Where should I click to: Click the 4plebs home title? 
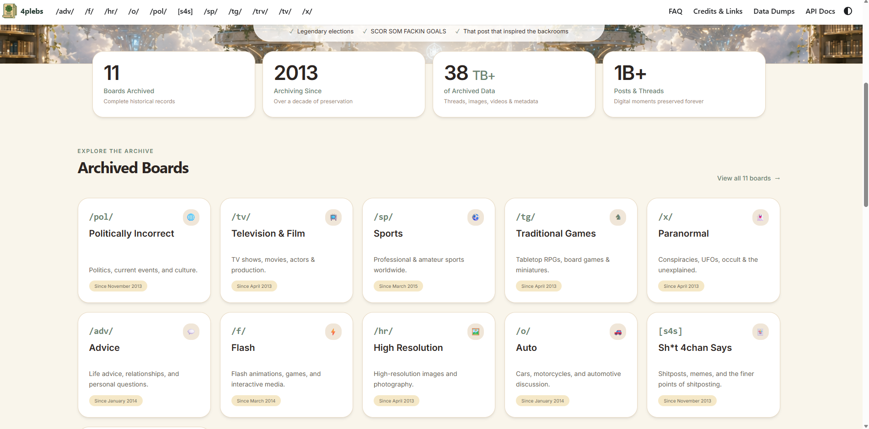32,11
